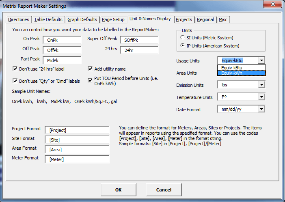Click the OK button

tap(118, 190)
